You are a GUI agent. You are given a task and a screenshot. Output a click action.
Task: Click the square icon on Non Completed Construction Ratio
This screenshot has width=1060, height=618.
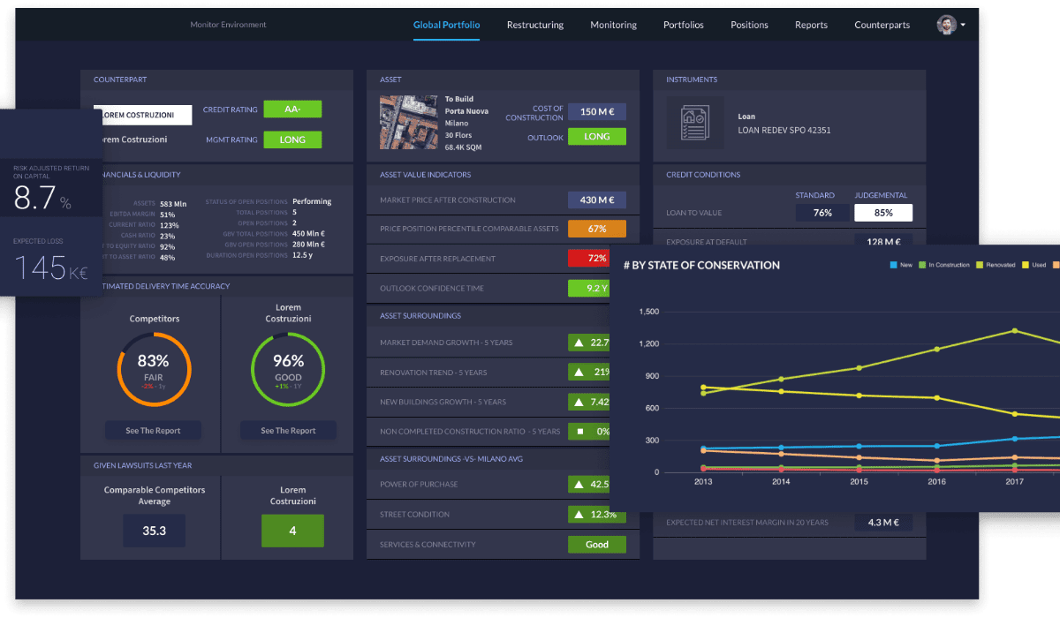pyautogui.click(x=579, y=431)
